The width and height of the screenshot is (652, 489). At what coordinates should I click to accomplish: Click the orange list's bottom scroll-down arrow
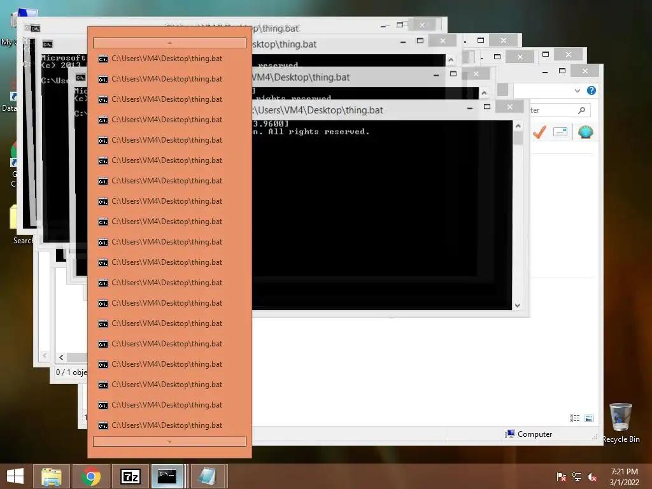tap(169, 442)
